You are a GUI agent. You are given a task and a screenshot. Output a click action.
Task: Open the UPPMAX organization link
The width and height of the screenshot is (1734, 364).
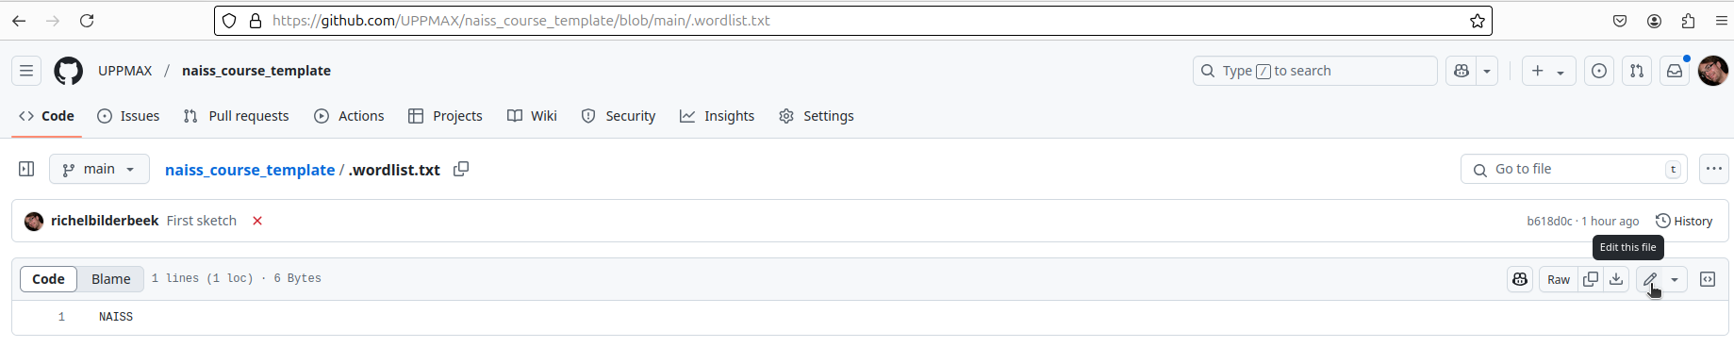(124, 71)
